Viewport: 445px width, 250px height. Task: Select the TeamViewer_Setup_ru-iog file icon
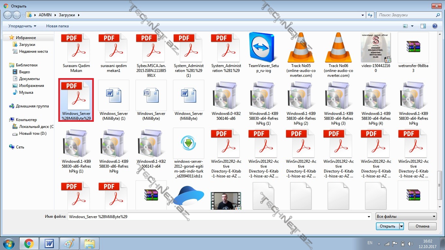coord(264,47)
